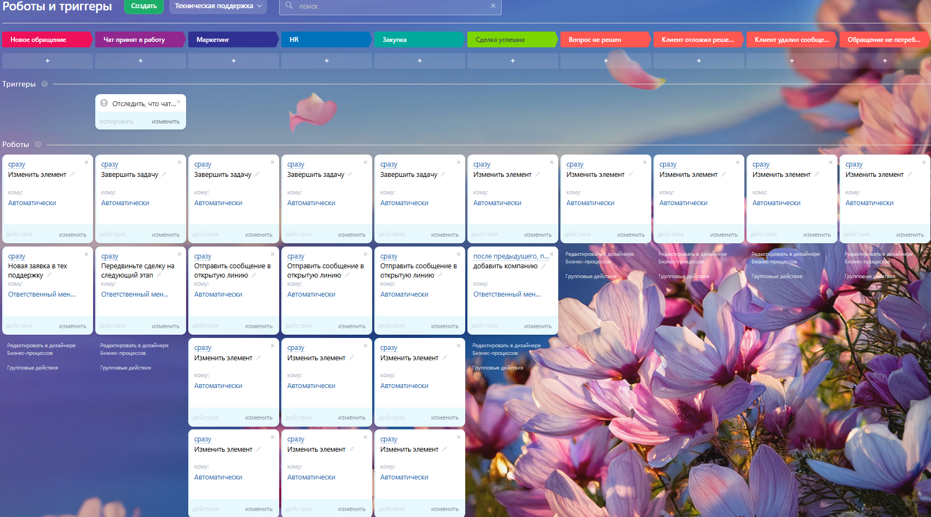Click Групповые действия under Вопрос не решен stage
The image size is (931, 517).
point(591,276)
